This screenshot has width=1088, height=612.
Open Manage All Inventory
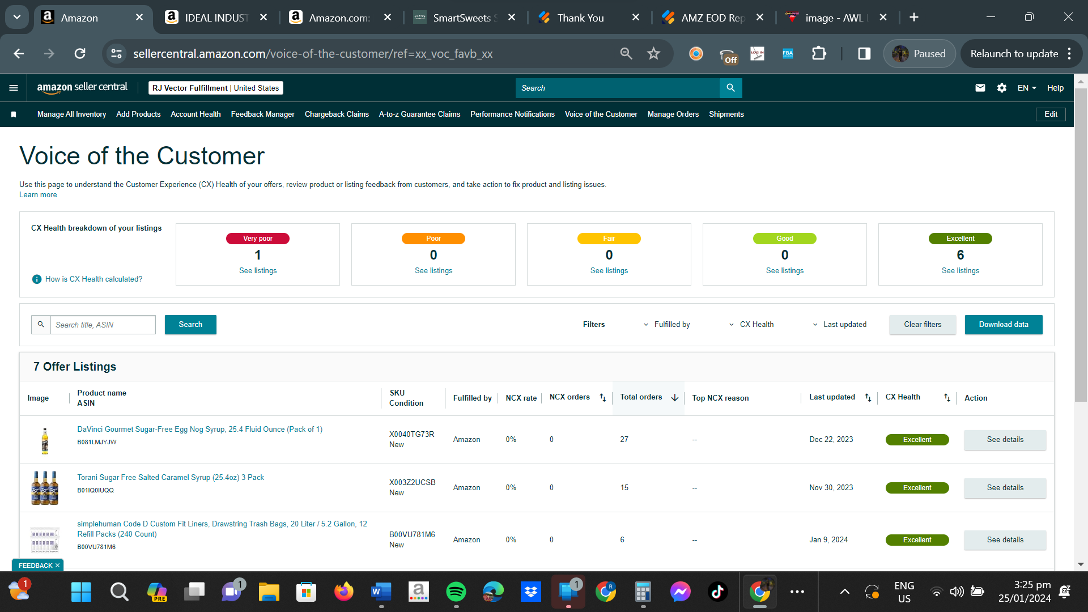[x=71, y=114]
